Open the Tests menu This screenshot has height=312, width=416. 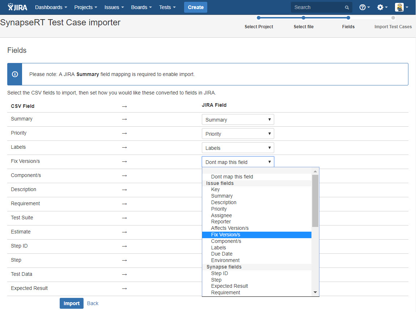point(167,7)
